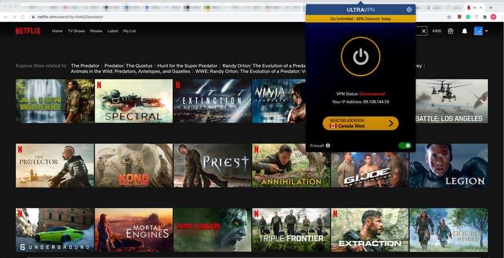Open Chrome pink profile avatar
Screen dimensions: 504x258
[493, 17]
